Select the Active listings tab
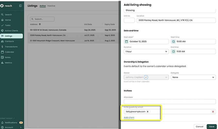 click(x=43, y=6)
